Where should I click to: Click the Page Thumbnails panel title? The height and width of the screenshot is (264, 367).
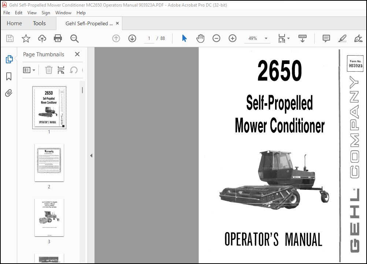tap(44, 54)
